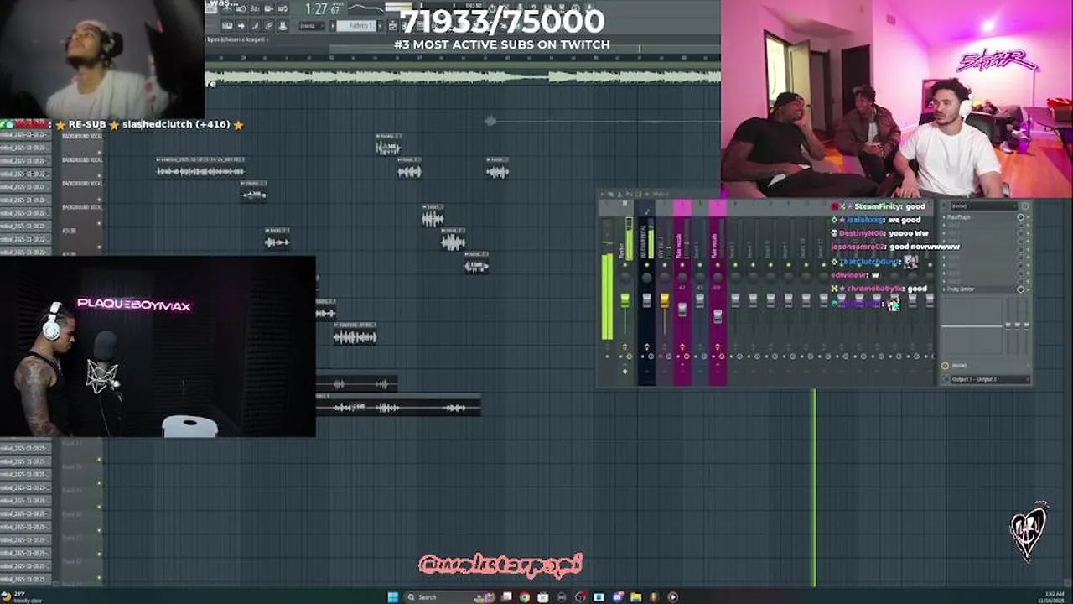Open Windows Start menu

pyautogui.click(x=393, y=597)
